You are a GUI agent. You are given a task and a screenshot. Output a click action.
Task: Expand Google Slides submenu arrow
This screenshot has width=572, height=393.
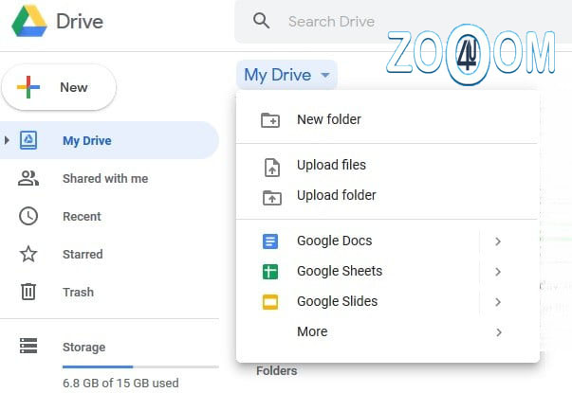click(x=498, y=302)
